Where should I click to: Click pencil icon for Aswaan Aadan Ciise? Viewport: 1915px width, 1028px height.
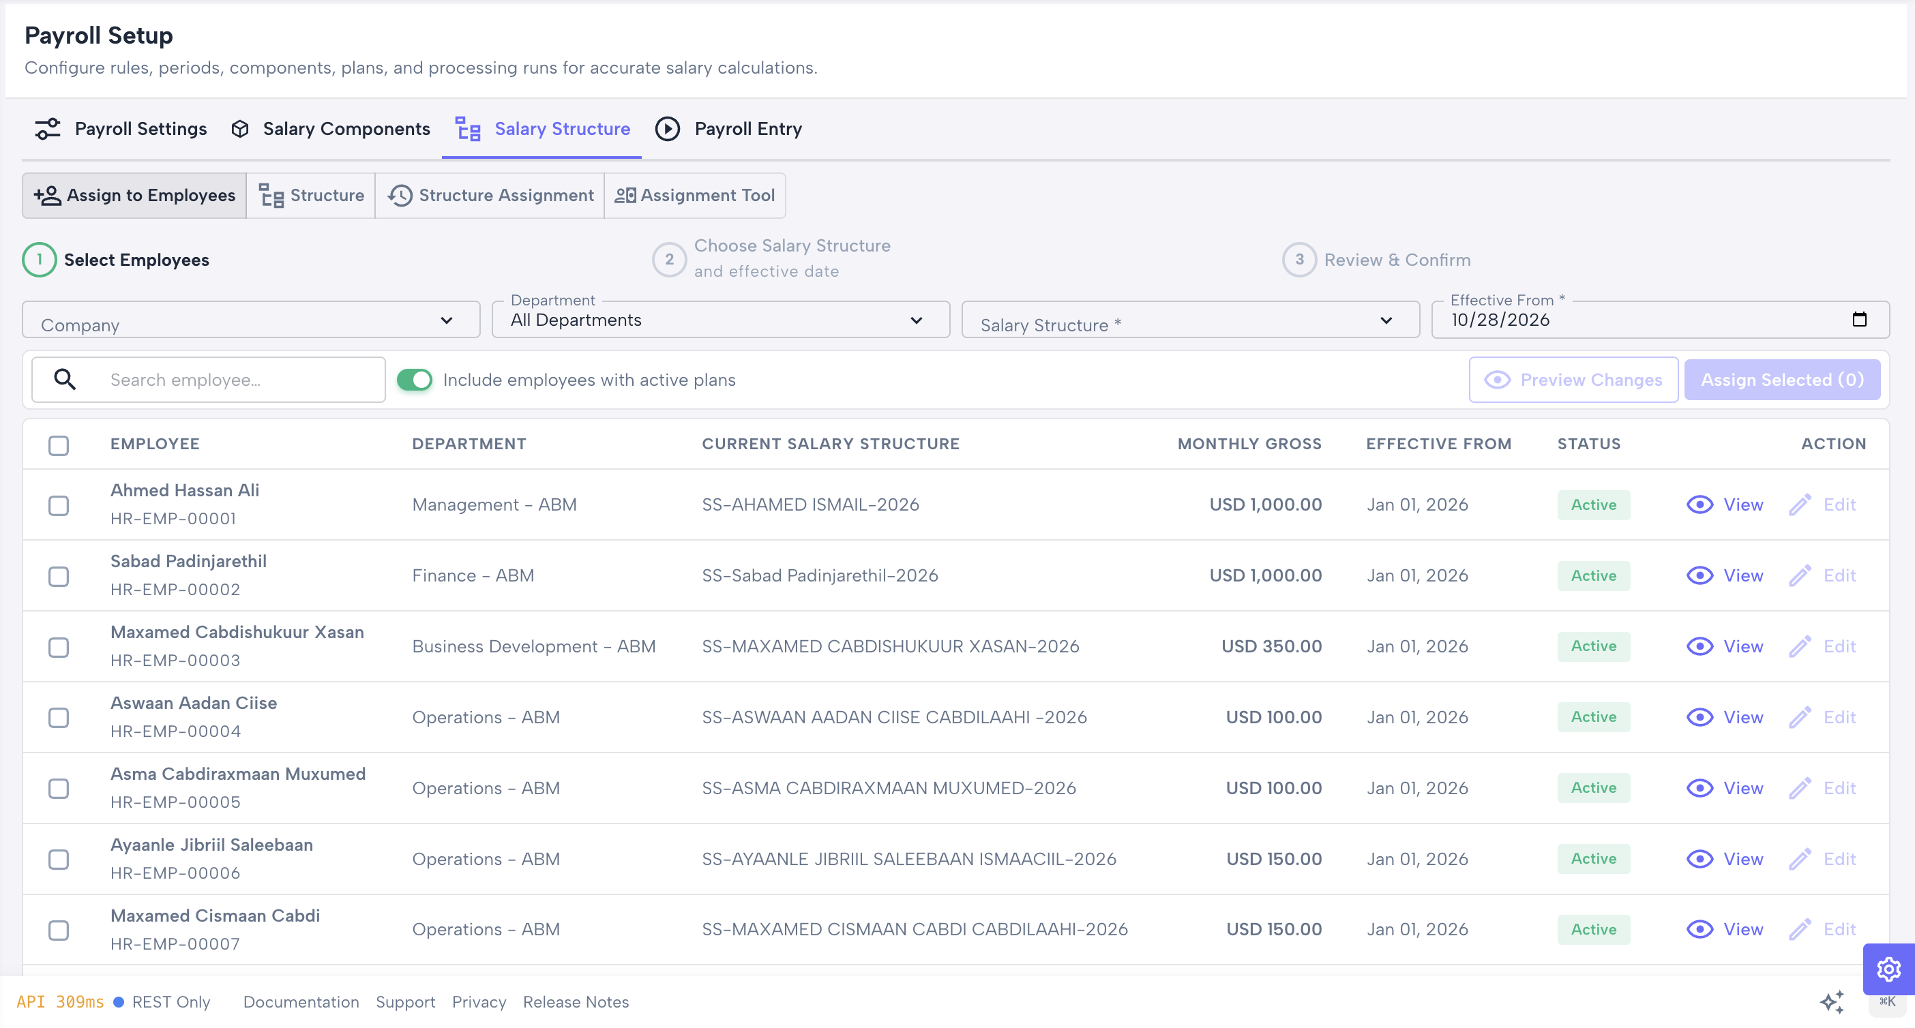1800,717
